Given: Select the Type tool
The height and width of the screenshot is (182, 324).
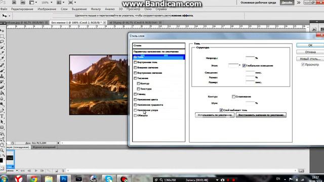Looking at the screenshot, I should click(x=2, y=116).
